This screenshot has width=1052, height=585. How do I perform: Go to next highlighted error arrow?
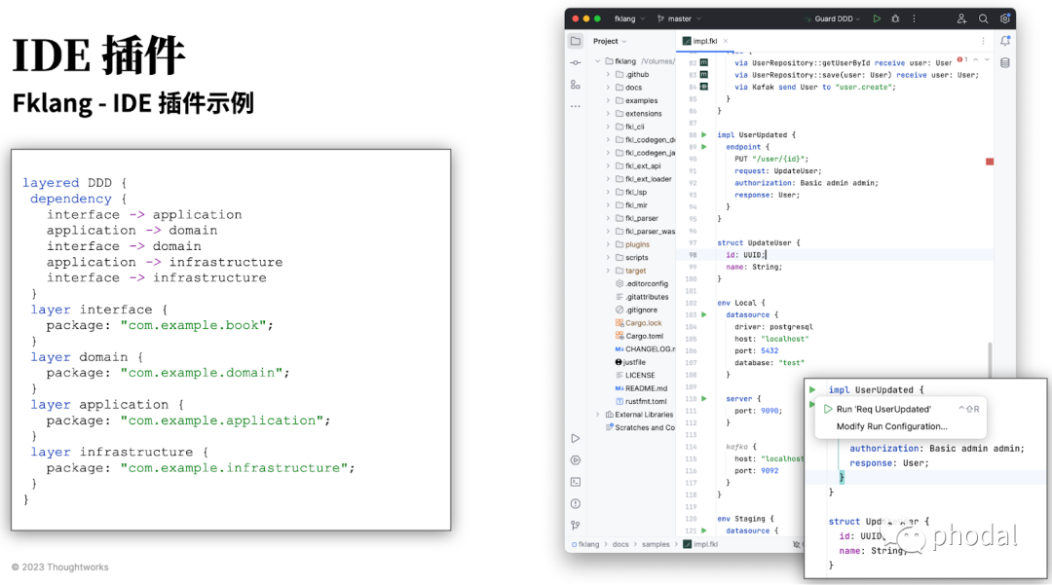987,60
